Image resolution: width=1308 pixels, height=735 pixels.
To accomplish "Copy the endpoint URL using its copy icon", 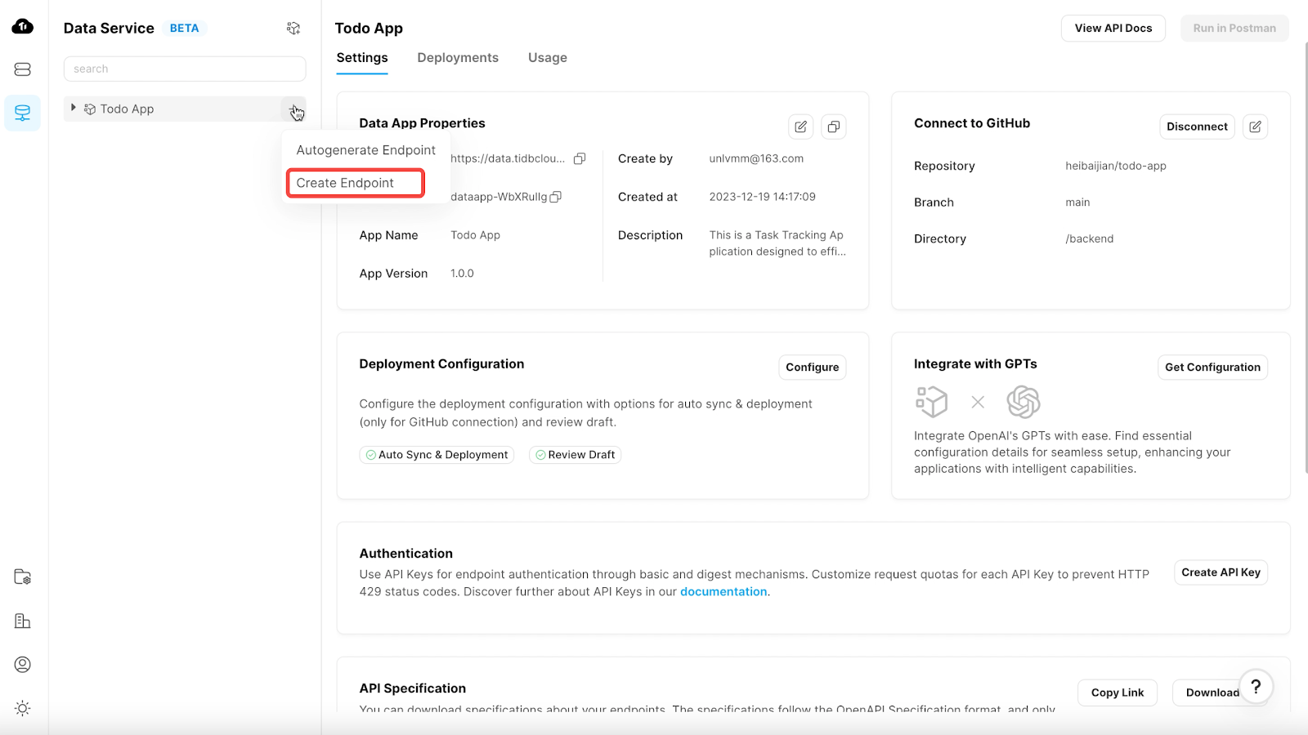I will (x=580, y=158).
